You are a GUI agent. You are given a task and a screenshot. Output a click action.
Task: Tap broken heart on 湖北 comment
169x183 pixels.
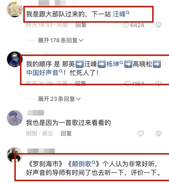[158, 133]
